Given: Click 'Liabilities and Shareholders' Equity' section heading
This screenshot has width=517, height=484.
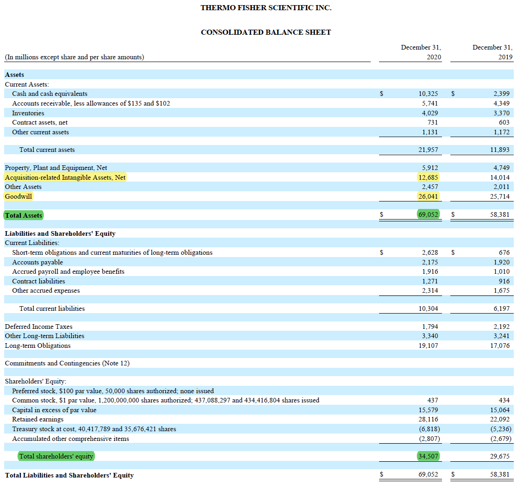Looking at the screenshot, I should click(x=60, y=233).
